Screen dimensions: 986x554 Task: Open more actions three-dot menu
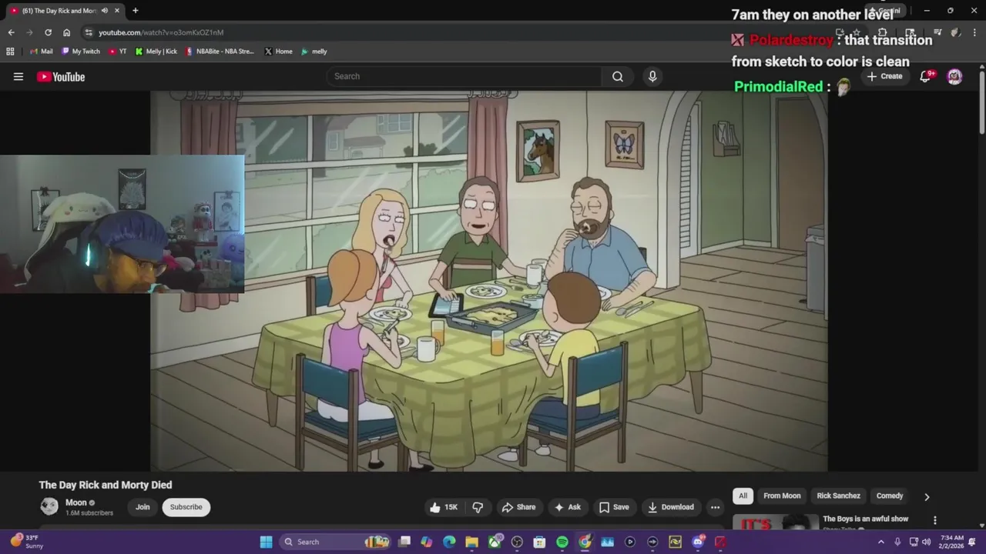click(715, 507)
